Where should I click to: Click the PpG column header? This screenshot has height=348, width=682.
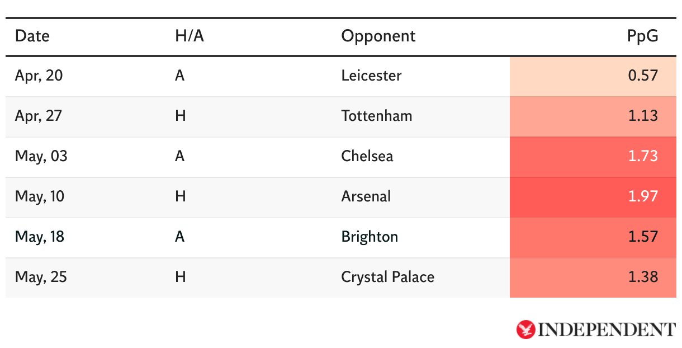[642, 36]
